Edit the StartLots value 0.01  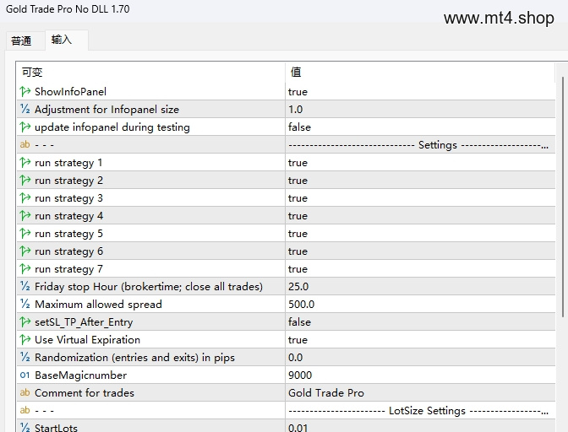(420, 427)
